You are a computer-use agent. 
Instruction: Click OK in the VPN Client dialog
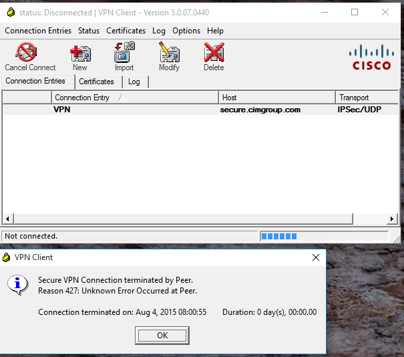coord(162,336)
